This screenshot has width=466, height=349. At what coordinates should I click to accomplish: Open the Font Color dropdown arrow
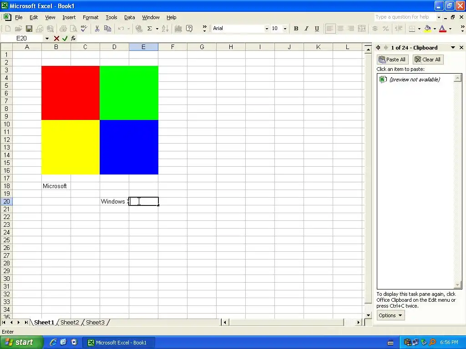tap(450, 29)
